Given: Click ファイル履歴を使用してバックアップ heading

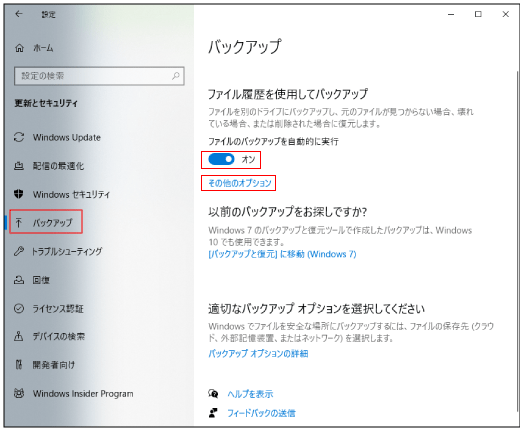Looking at the screenshot, I should click(288, 94).
